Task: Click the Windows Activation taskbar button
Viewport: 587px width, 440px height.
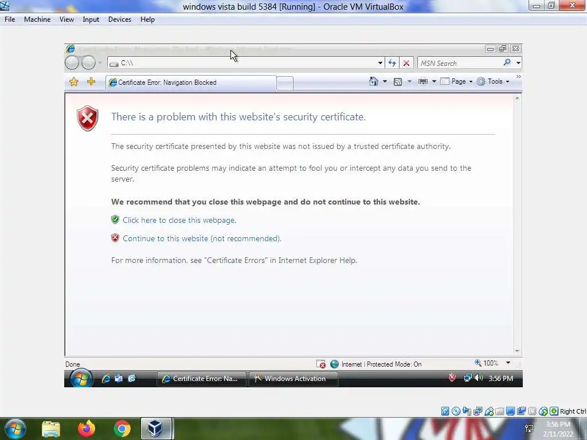Action: pyautogui.click(x=293, y=379)
